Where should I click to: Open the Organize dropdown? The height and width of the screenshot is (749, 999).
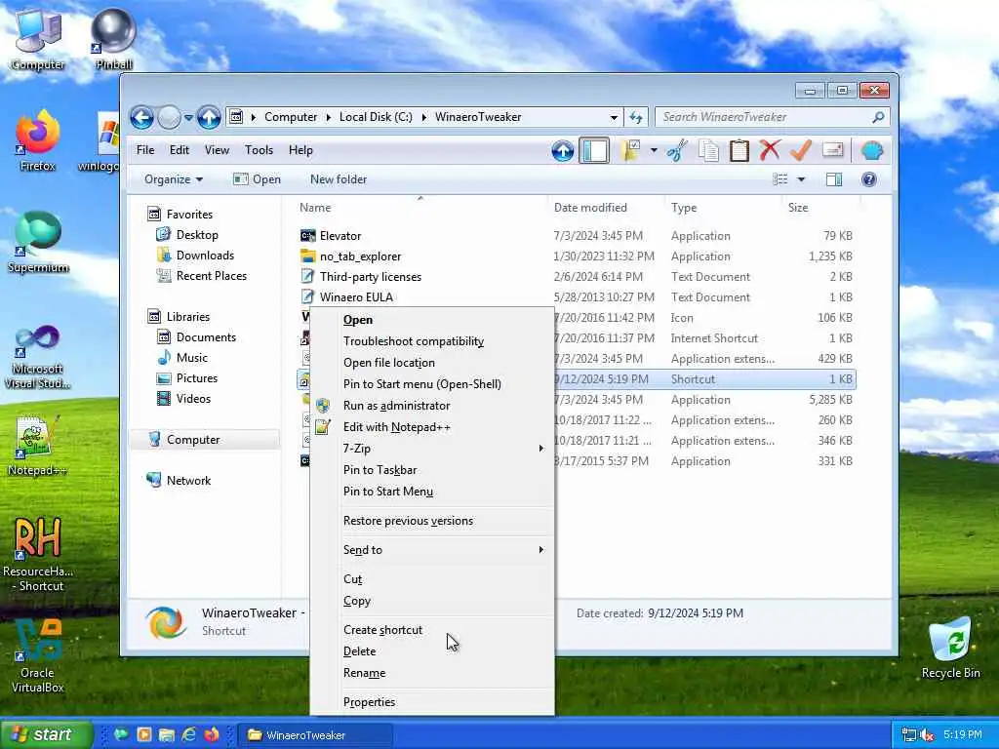click(x=174, y=179)
